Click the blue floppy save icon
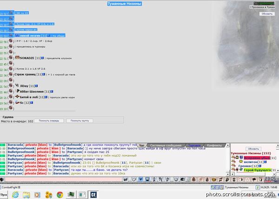The image size is (279, 199). [147, 179]
